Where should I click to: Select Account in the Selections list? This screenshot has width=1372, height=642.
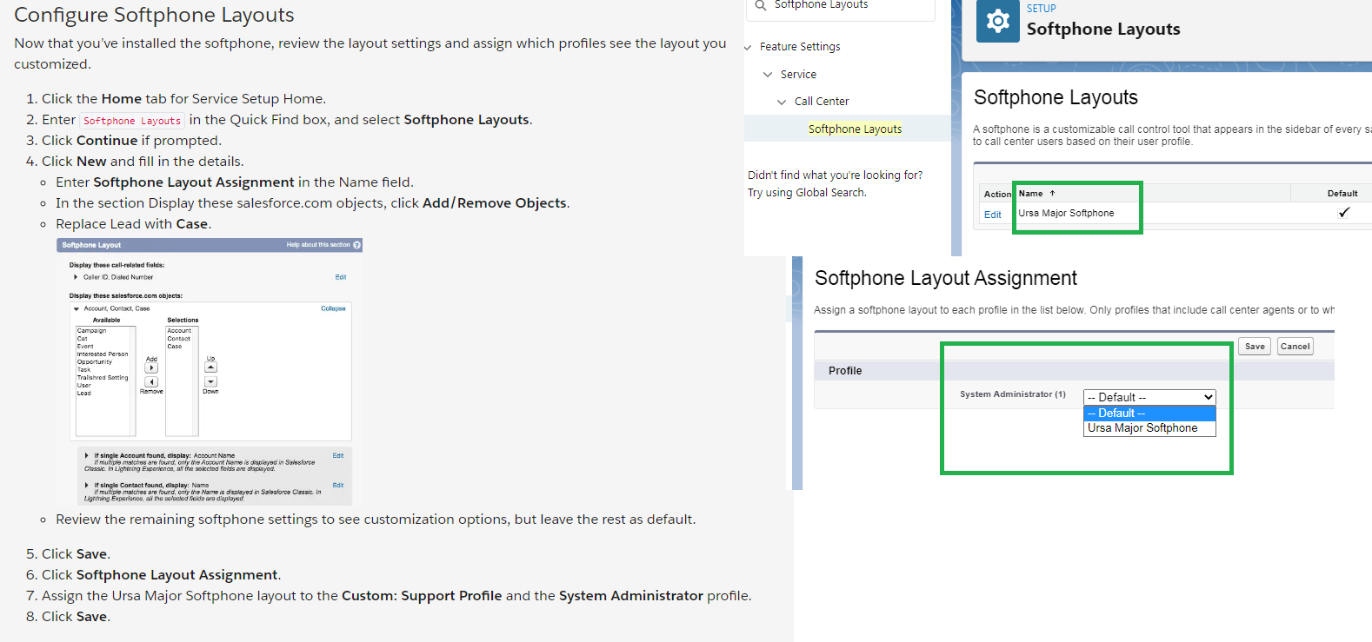[179, 330]
